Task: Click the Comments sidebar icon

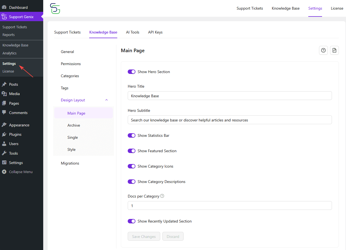Action: click(4, 113)
